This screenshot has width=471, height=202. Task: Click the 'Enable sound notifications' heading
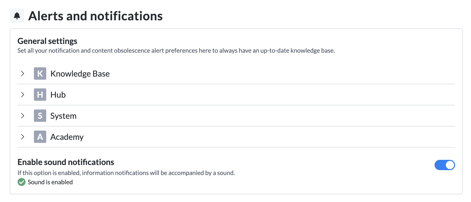[66, 162]
